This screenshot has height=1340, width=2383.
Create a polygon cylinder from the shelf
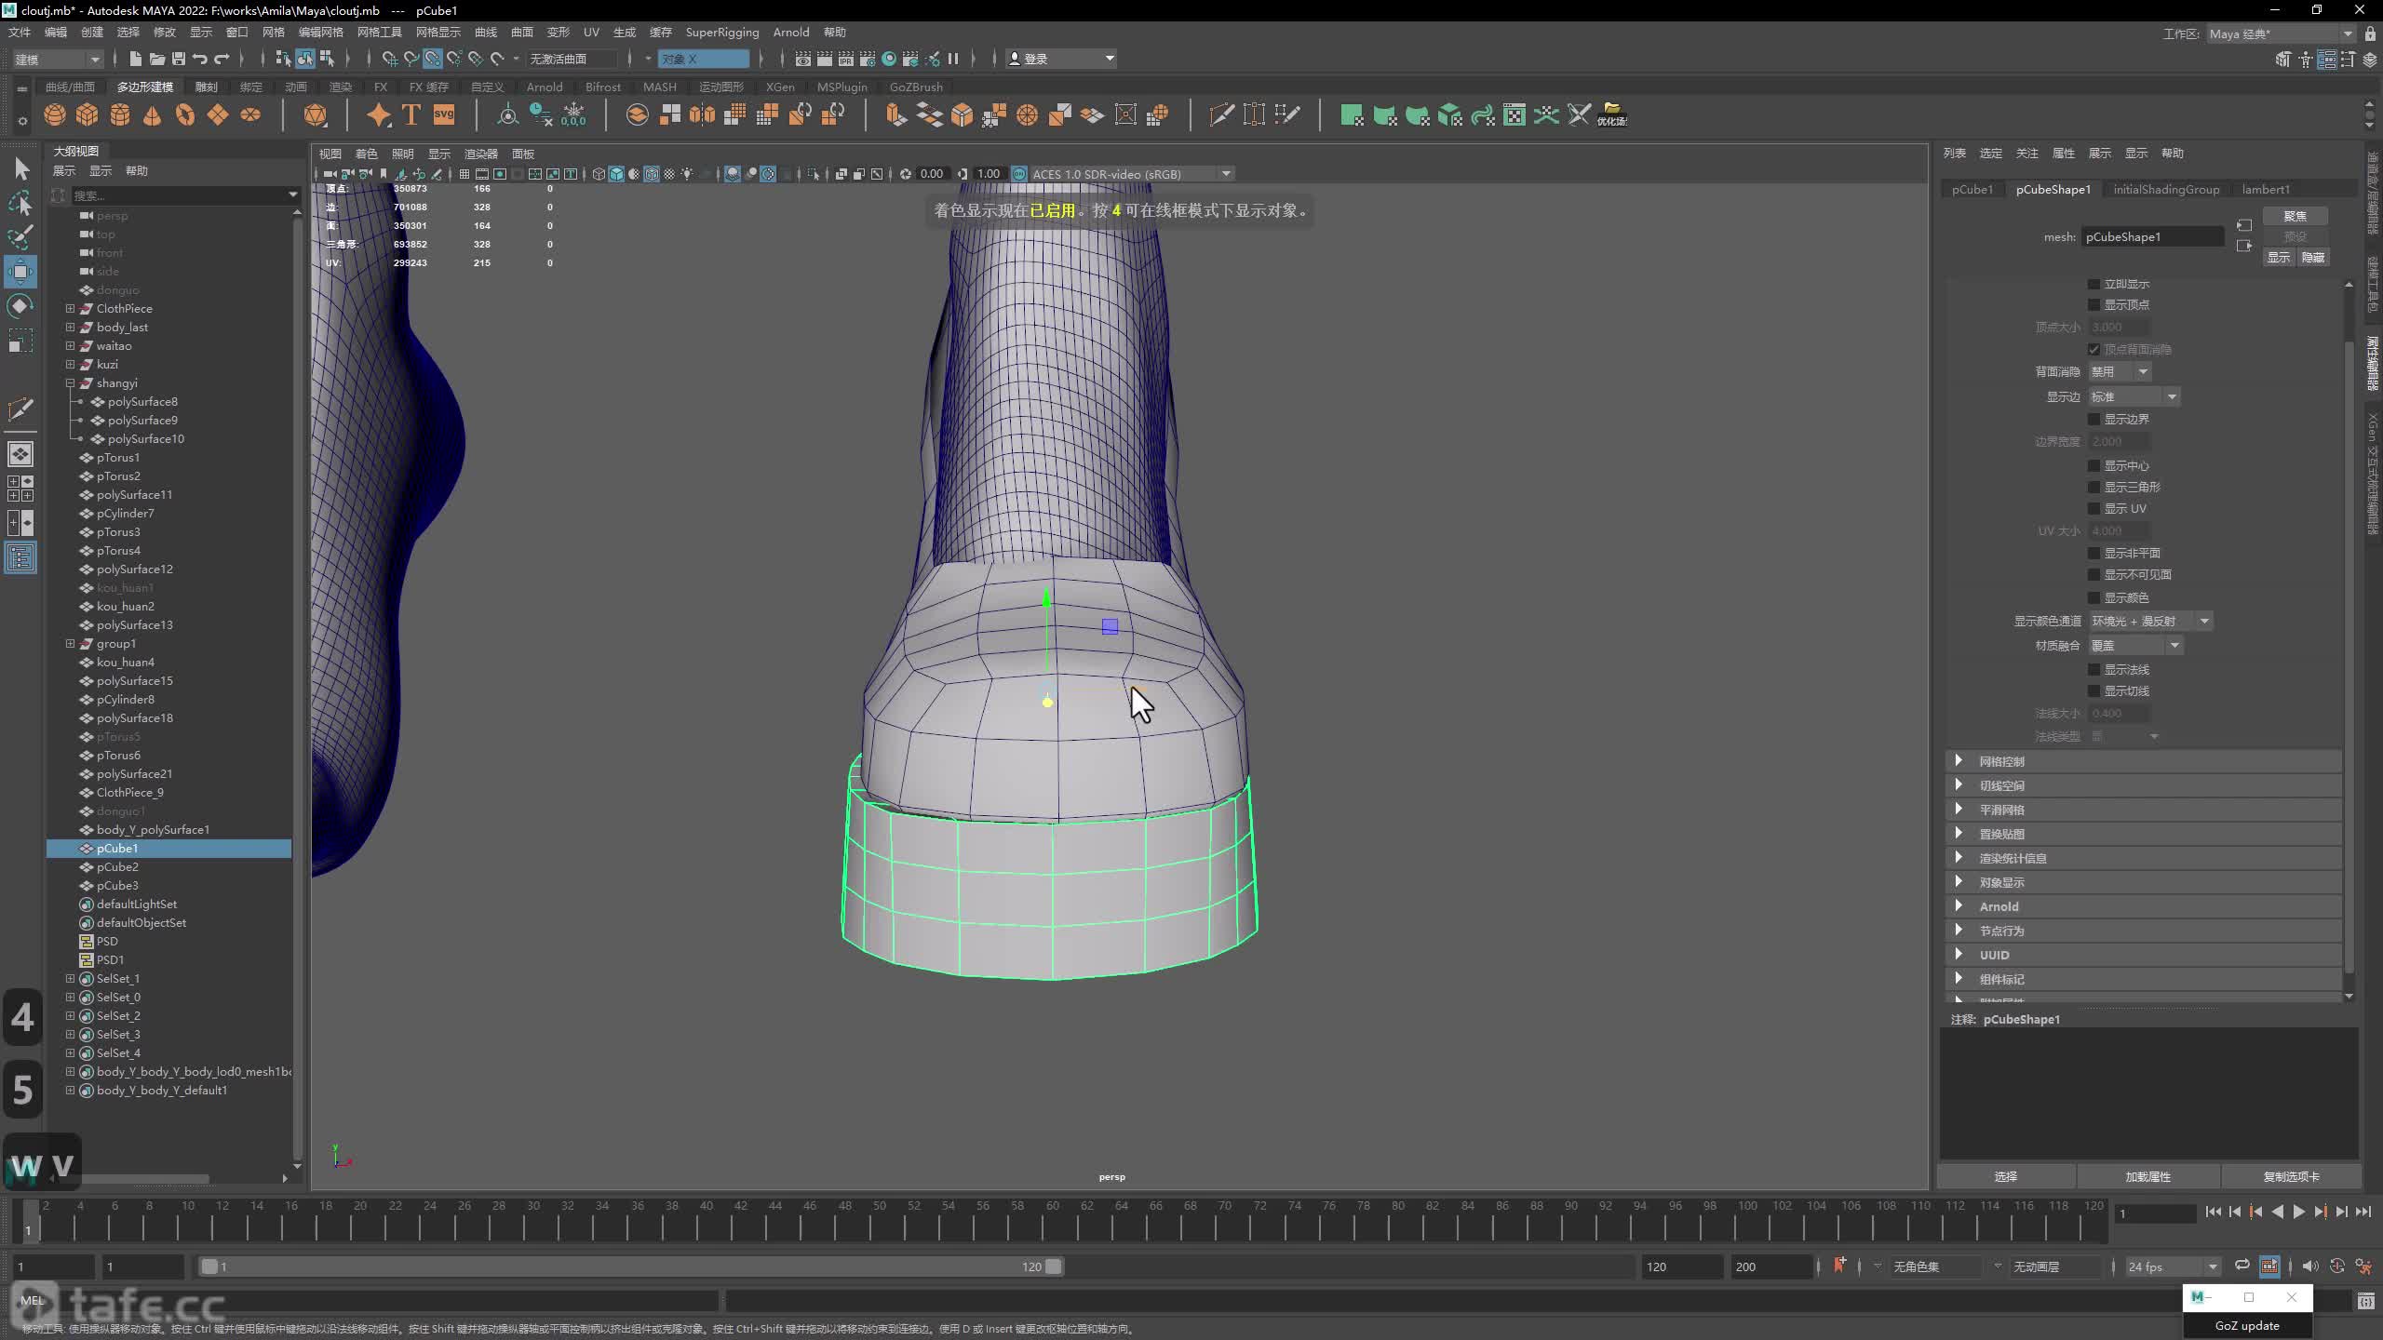point(120,114)
